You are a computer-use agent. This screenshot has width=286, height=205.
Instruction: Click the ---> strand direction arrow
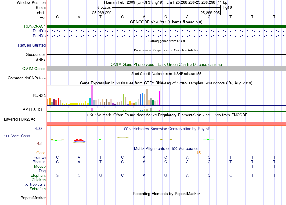coord(43,17)
